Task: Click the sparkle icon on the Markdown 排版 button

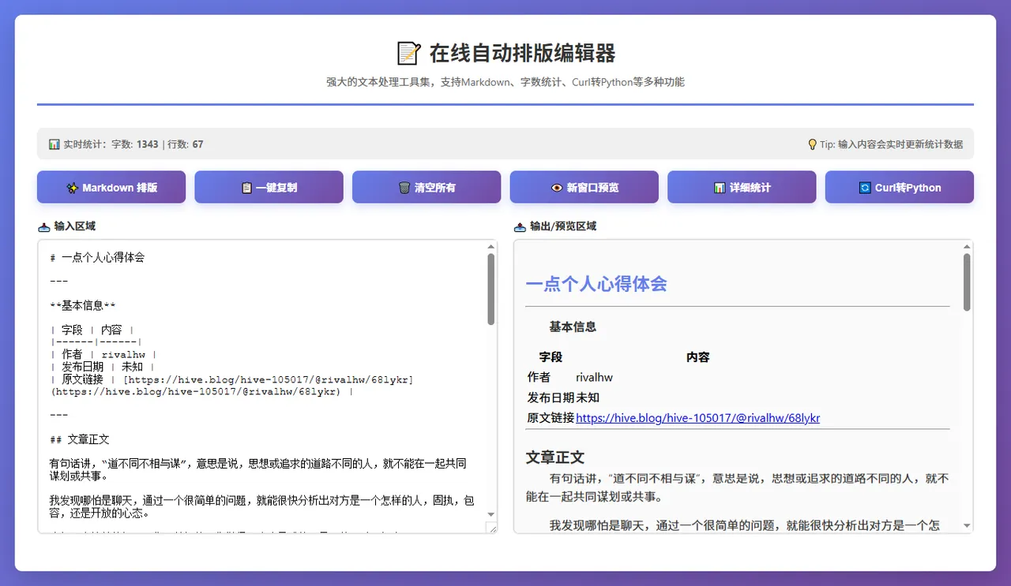Action: click(73, 188)
